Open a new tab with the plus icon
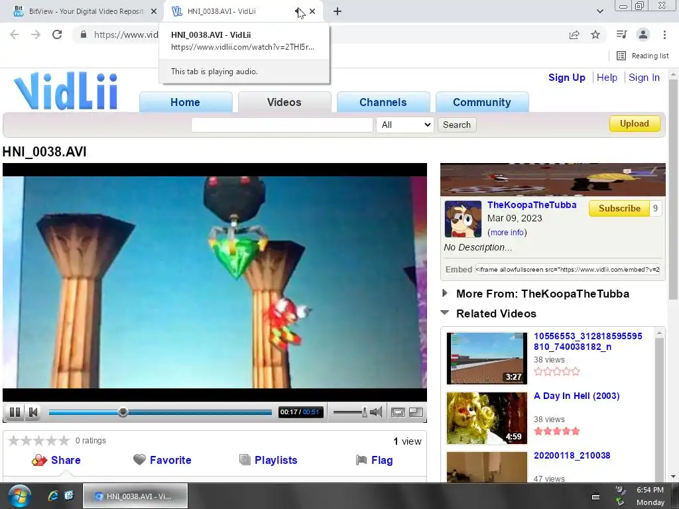This screenshot has height=509, width=679. [x=338, y=12]
